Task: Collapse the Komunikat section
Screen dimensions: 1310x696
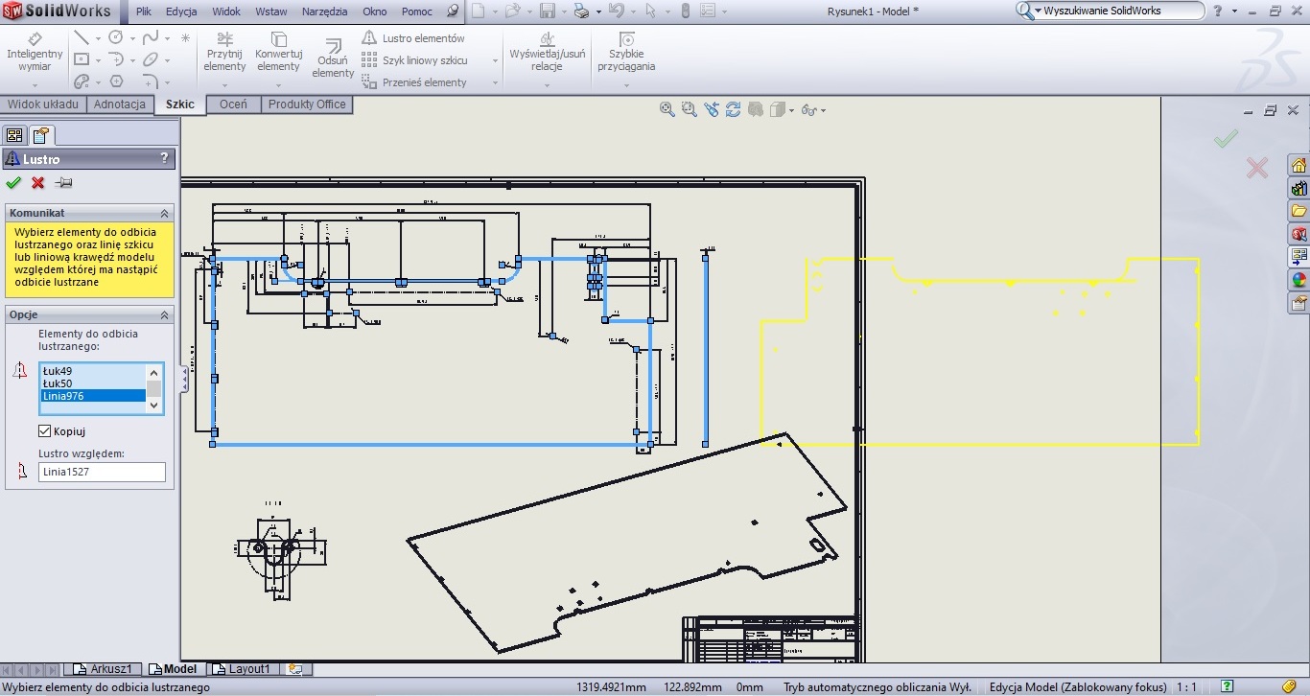Action: 164,213
